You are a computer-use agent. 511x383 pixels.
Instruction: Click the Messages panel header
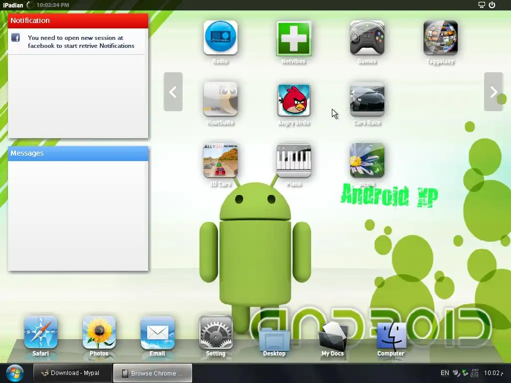coord(78,154)
